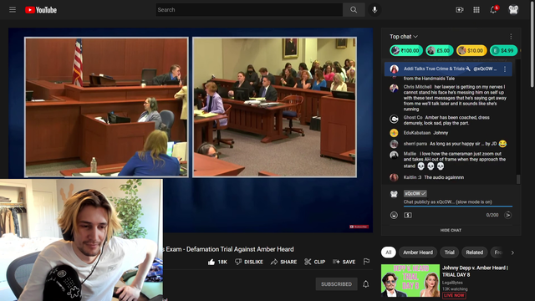Image resolution: width=535 pixels, height=301 pixels.
Task: Create a Clip with scissors icon
Action: (x=314, y=262)
